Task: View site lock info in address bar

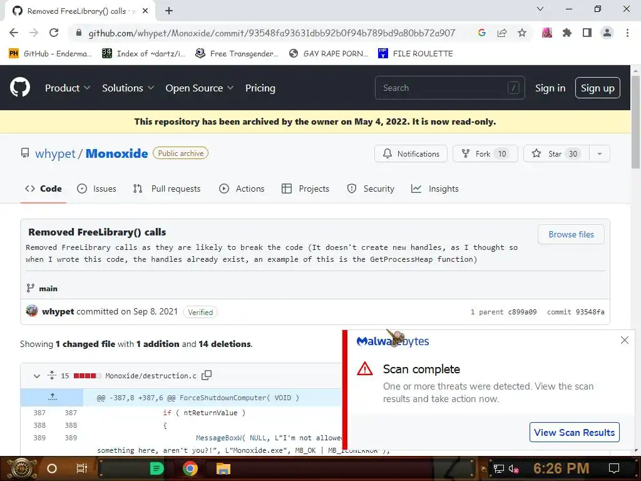Action: [79, 33]
